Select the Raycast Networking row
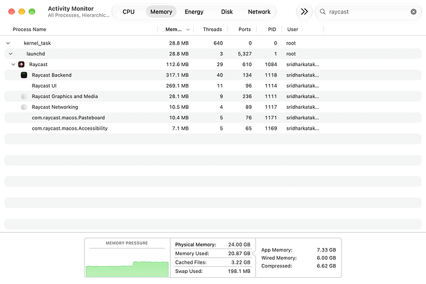The image size is (426, 284). [213, 107]
